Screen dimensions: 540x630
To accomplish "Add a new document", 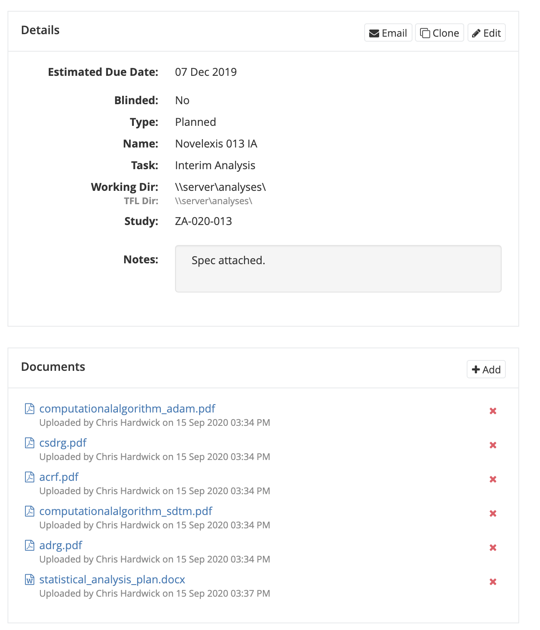I will click(486, 369).
